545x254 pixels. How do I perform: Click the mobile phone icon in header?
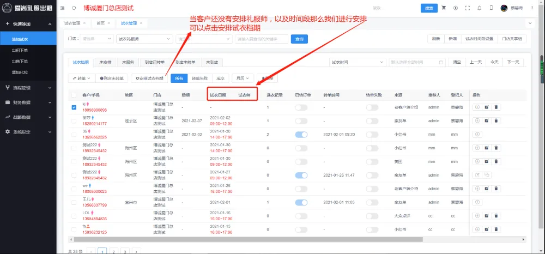click(491, 8)
